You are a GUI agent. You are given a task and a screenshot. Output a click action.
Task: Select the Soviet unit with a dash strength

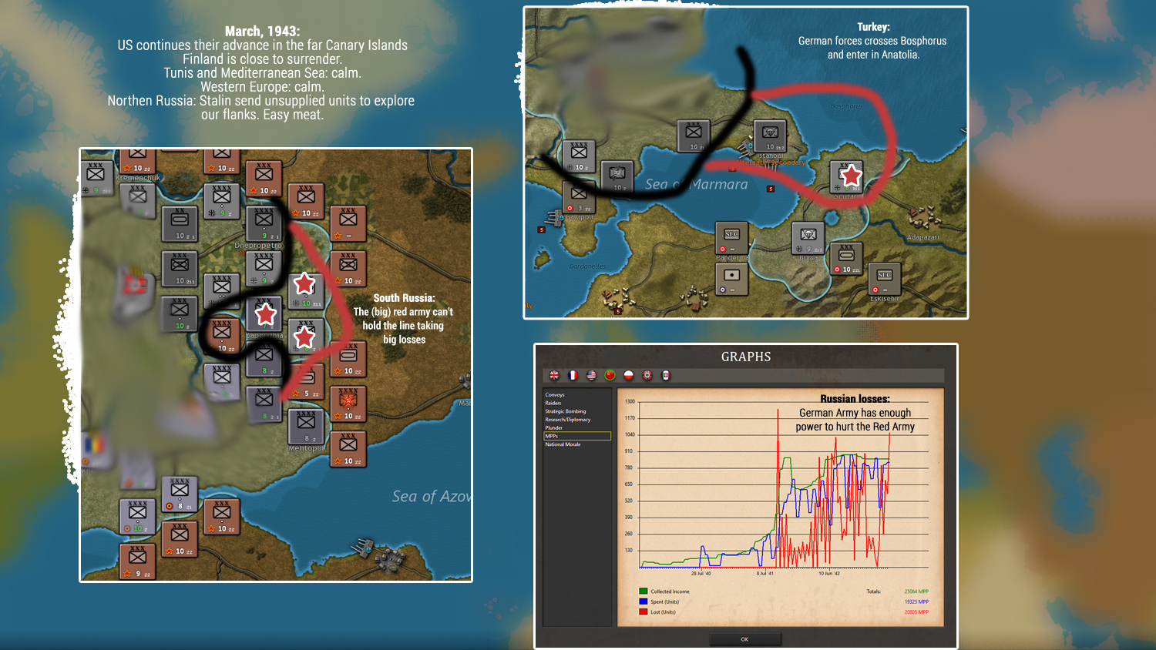[x=348, y=225]
